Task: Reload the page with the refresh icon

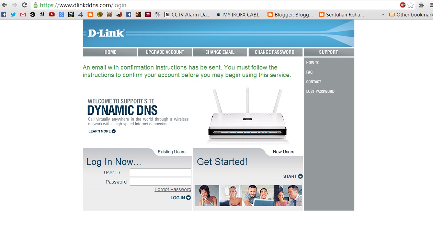Action: pyautogui.click(x=24, y=5)
